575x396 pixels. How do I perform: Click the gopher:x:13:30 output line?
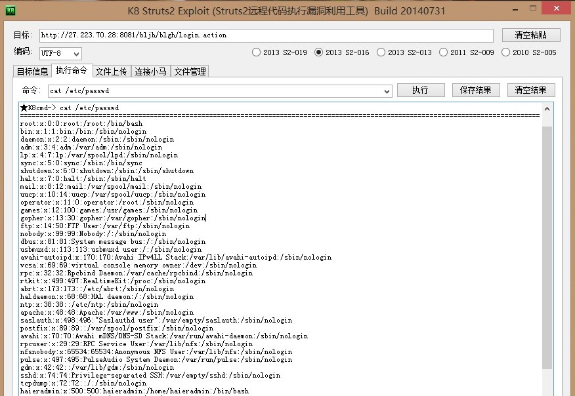tap(113, 218)
